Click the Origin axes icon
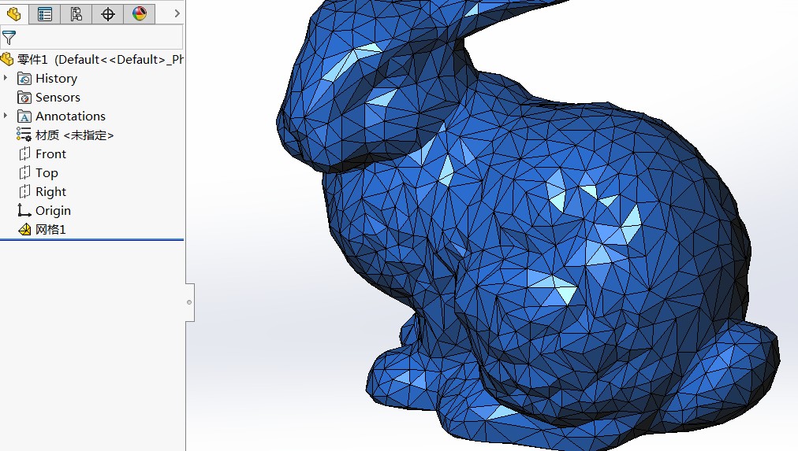798x451 pixels. [24, 209]
